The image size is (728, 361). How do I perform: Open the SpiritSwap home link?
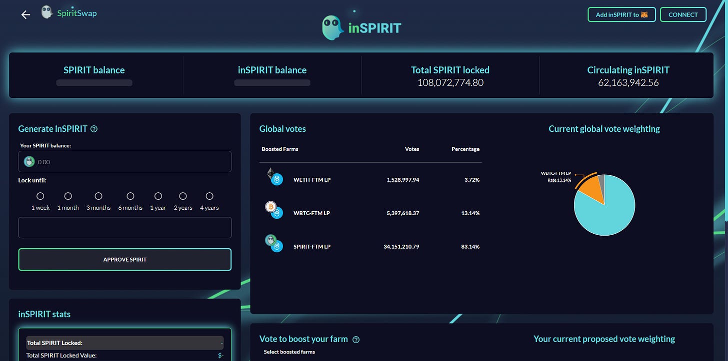pyautogui.click(x=77, y=13)
